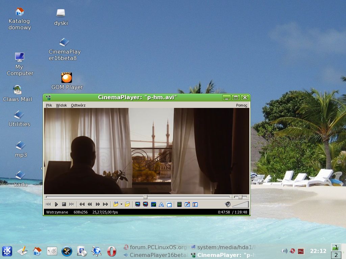Switch to forum.PCLinuxOS.org taskbar entry

click(155, 247)
